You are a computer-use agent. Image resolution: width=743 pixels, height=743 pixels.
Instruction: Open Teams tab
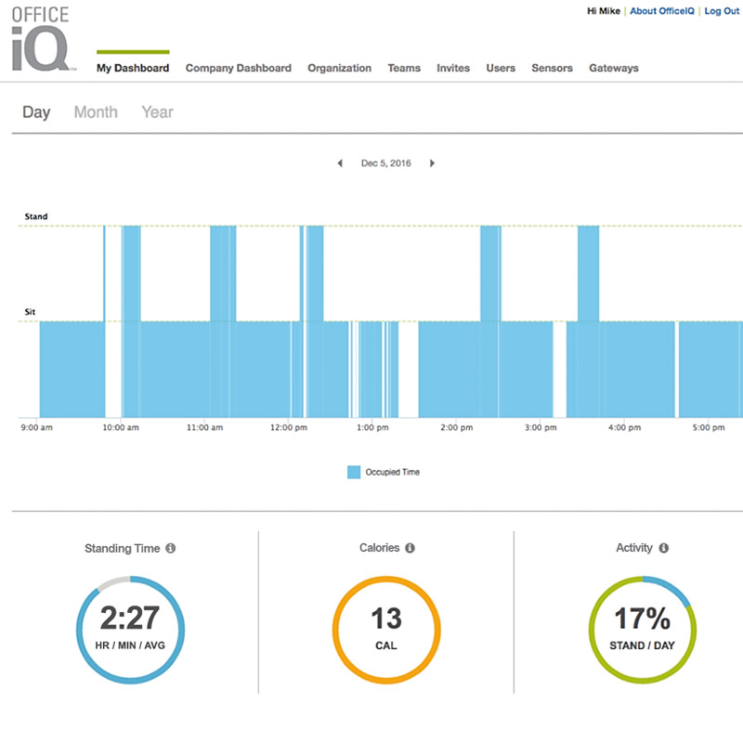tap(404, 68)
